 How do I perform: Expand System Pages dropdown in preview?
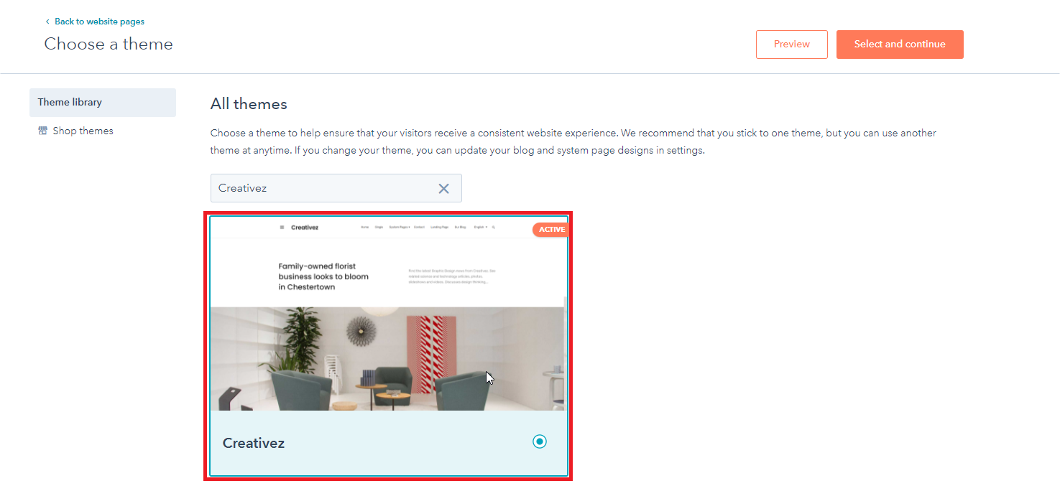click(400, 227)
